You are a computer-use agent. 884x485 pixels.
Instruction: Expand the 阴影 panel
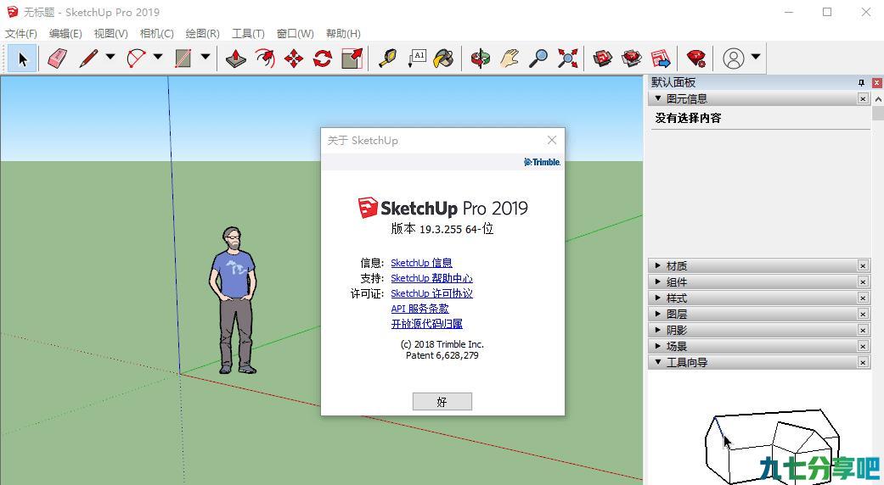[657, 330]
